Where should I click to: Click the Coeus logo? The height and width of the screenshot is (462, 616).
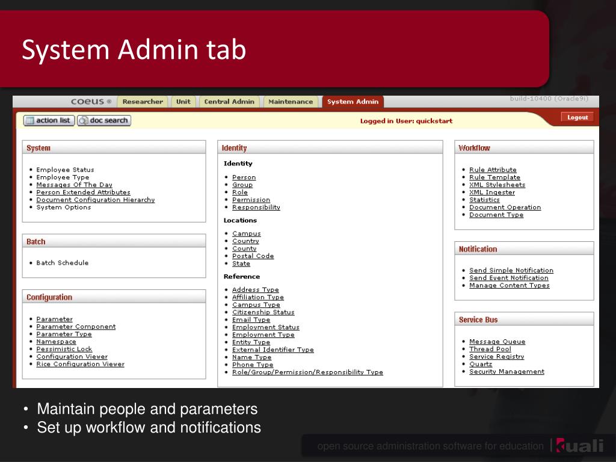[x=91, y=101]
